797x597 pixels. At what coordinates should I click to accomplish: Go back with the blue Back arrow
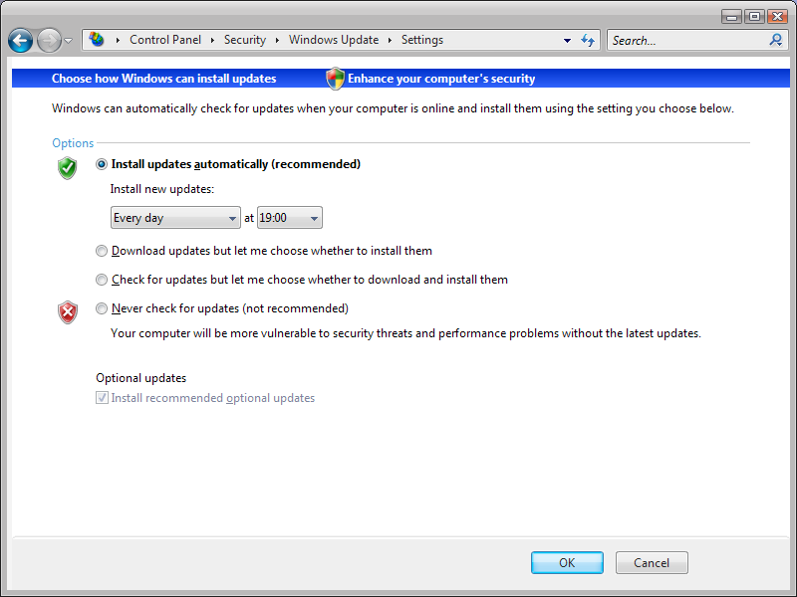pyautogui.click(x=20, y=40)
